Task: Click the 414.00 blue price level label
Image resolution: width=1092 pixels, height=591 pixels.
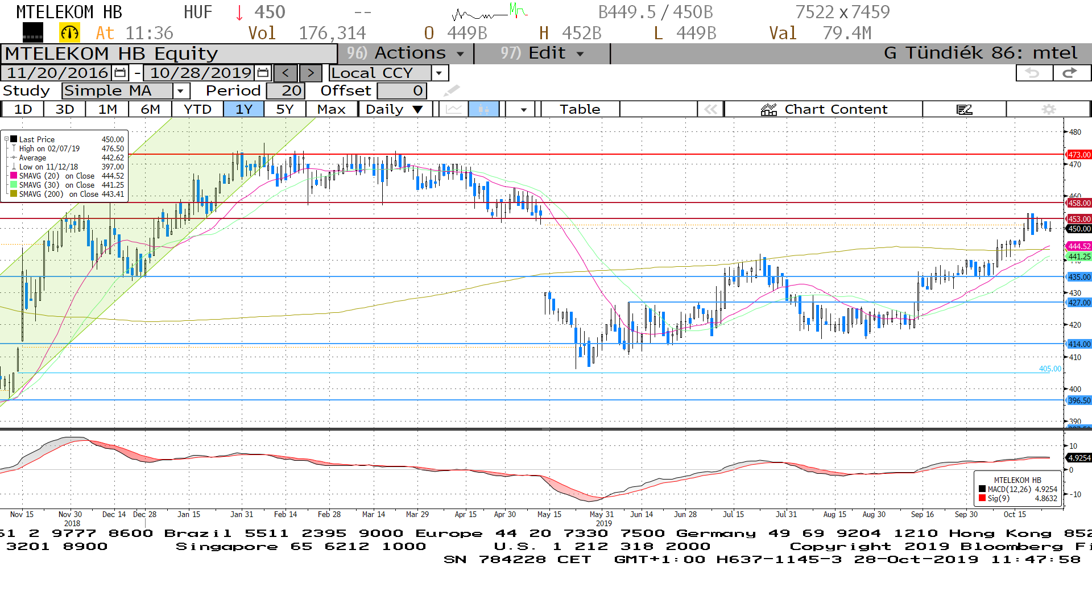Action: point(1079,344)
